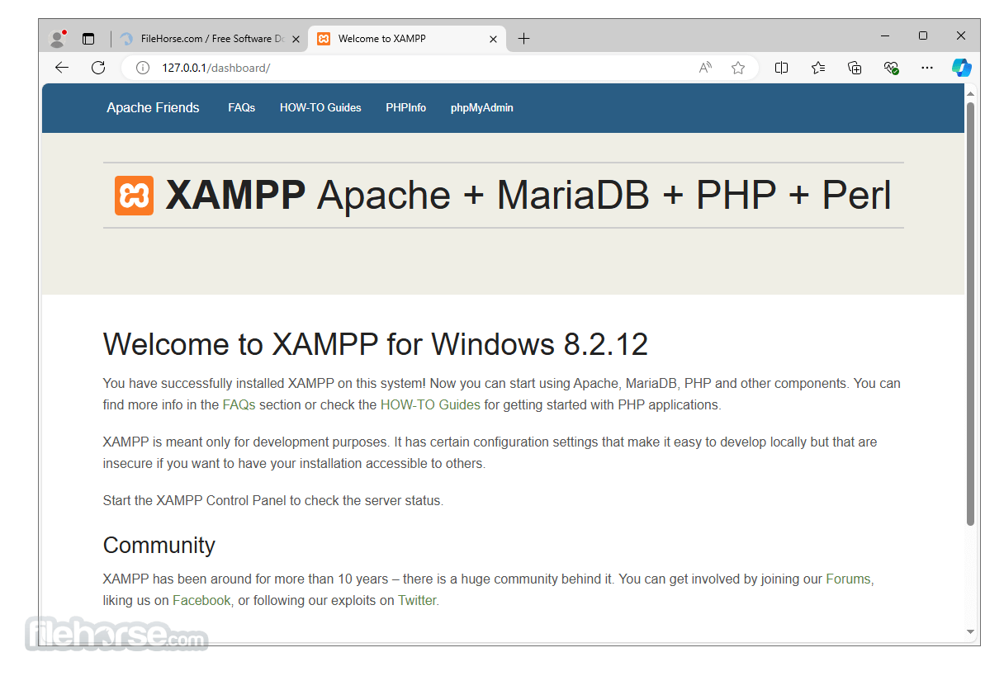Switch to the FileHorse.com tab

coord(209,39)
